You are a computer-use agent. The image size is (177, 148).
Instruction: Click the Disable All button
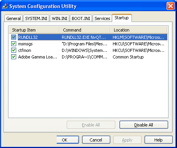click(x=144, y=125)
